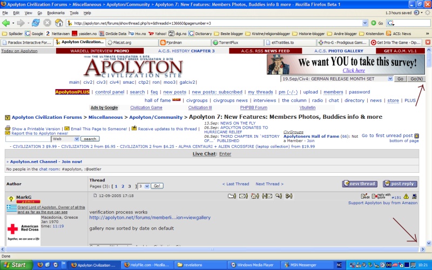Click the IP computer icon on post #151
Viewport: 432px width, 270px height.
(x=414, y=197)
